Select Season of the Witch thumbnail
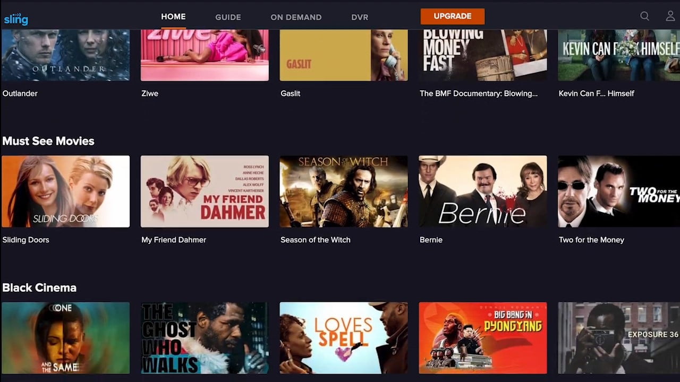 pos(344,192)
